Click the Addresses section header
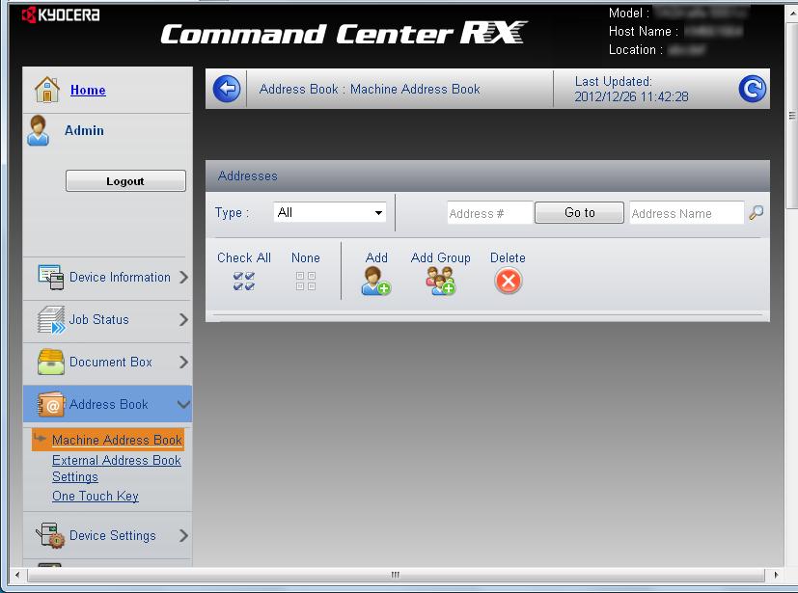Viewport: 798px width, 593px height. pyautogui.click(x=487, y=175)
